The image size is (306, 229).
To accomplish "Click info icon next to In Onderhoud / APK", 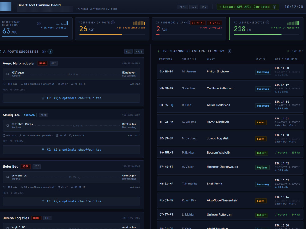I will [188, 23].
